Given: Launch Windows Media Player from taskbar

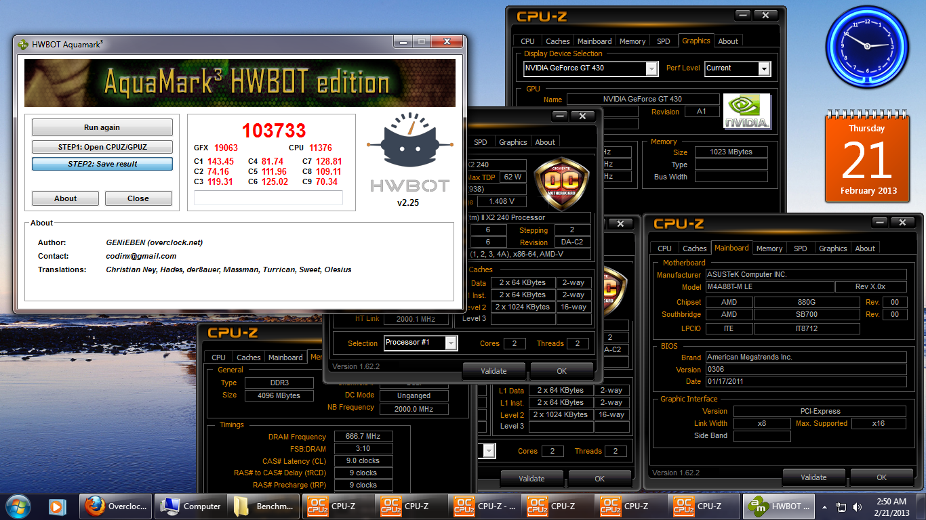Looking at the screenshot, I should click(x=57, y=506).
